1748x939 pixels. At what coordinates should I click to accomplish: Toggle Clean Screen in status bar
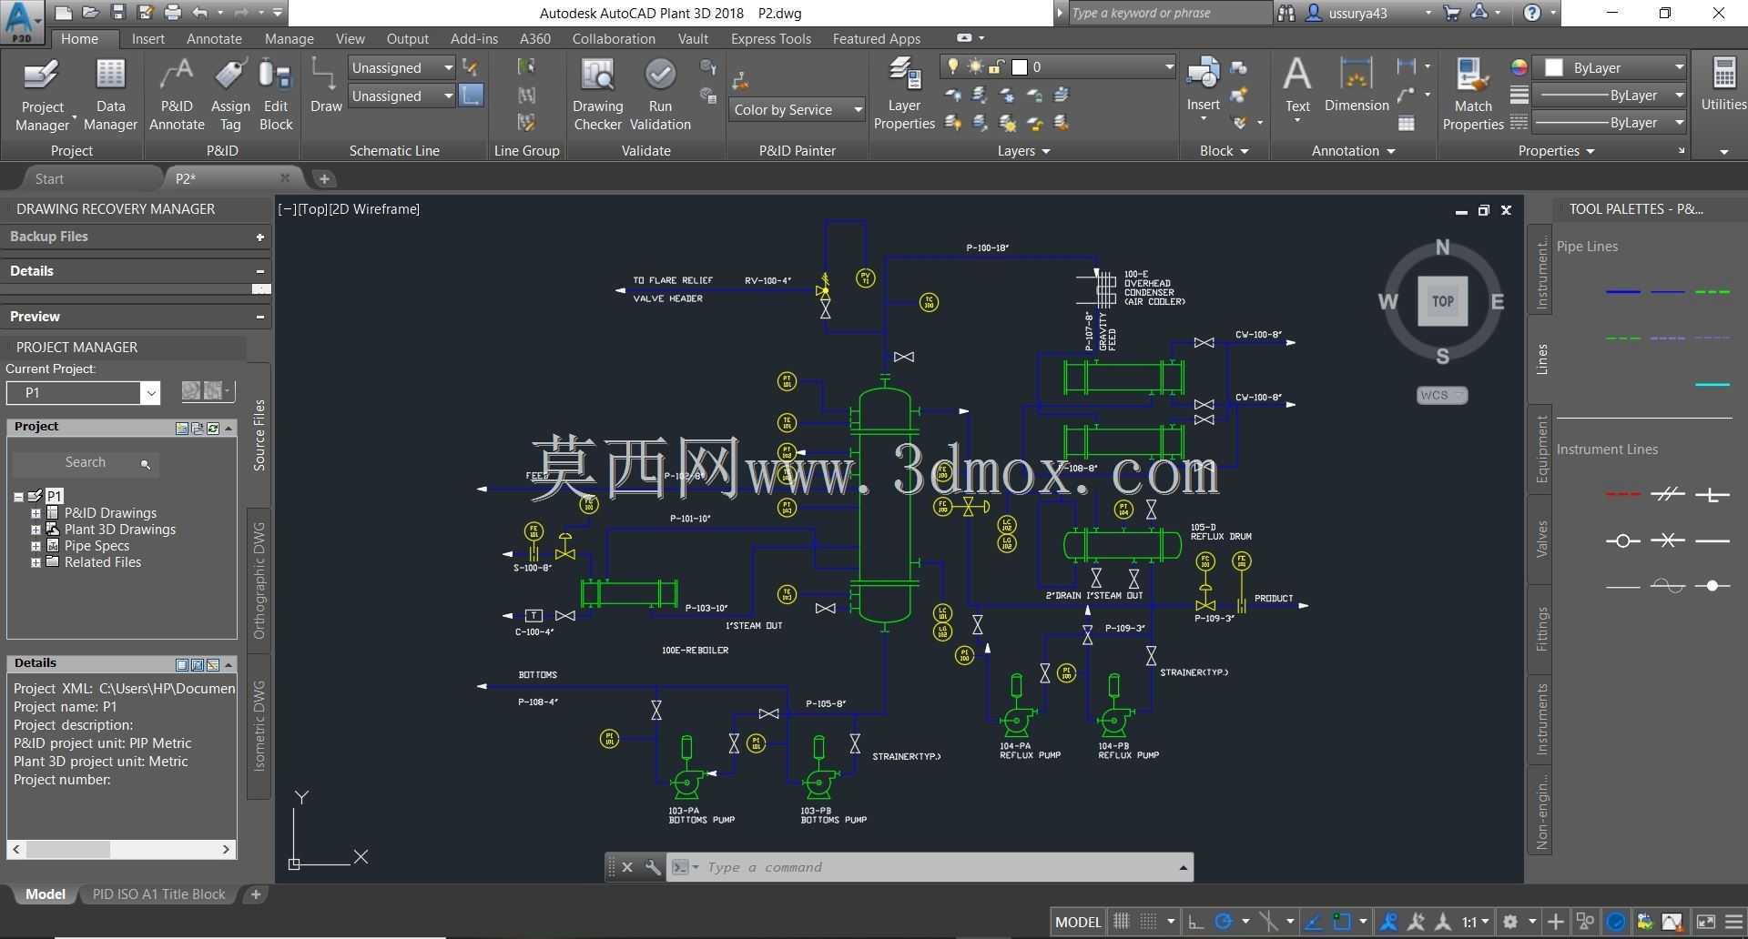click(x=1706, y=922)
